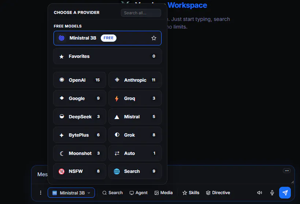Click the Grok half-moon icon
Screen dimensions: 300x204
117,135
